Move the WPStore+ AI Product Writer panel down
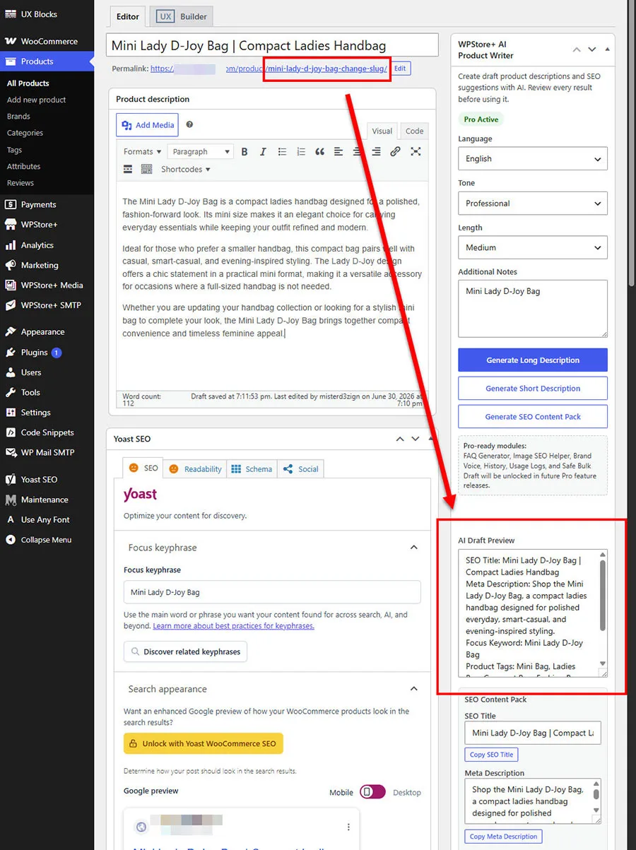This screenshot has height=850, width=636. [x=592, y=49]
